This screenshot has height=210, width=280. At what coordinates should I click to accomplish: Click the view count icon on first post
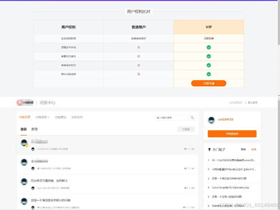(185, 149)
